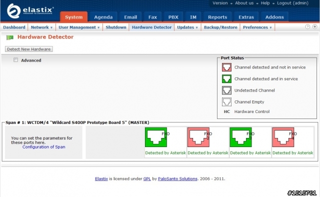320x197 pixels.
Task: Open the Configuration of Span link
Action: point(44,147)
